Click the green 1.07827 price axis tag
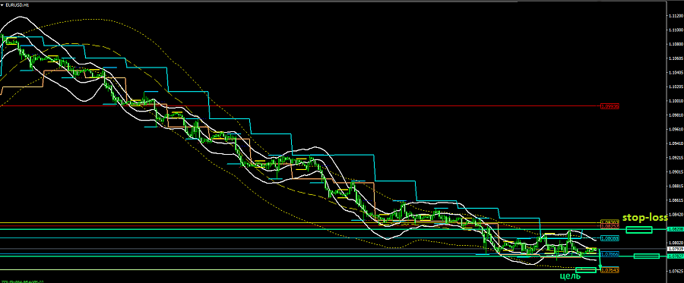684x283 pixels. click(675, 256)
